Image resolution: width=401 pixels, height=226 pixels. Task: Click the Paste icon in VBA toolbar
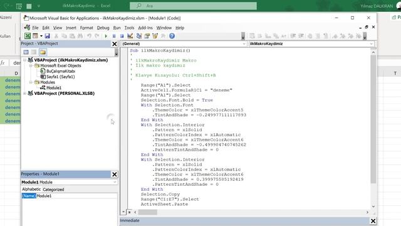point(72,36)
